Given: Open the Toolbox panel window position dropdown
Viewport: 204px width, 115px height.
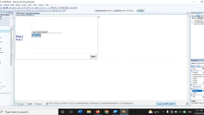Looking at the screenshot, I should pos(6,13).
